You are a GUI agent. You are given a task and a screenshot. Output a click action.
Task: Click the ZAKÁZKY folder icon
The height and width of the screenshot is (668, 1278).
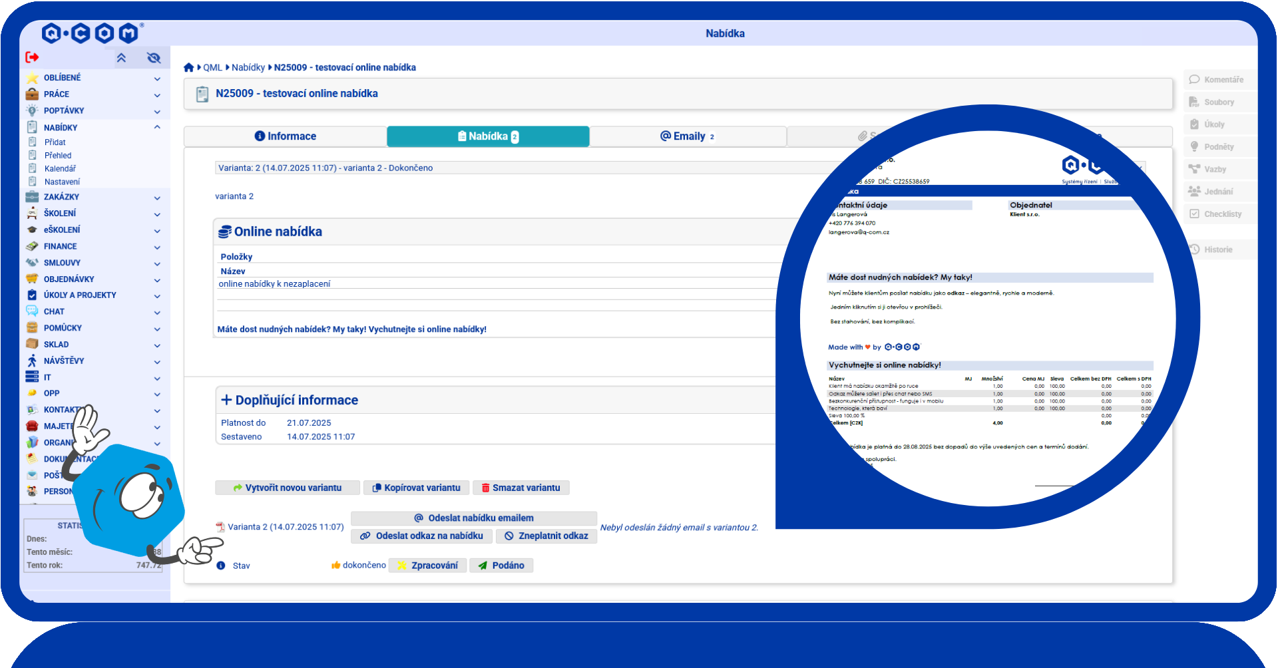click(32, 197)
